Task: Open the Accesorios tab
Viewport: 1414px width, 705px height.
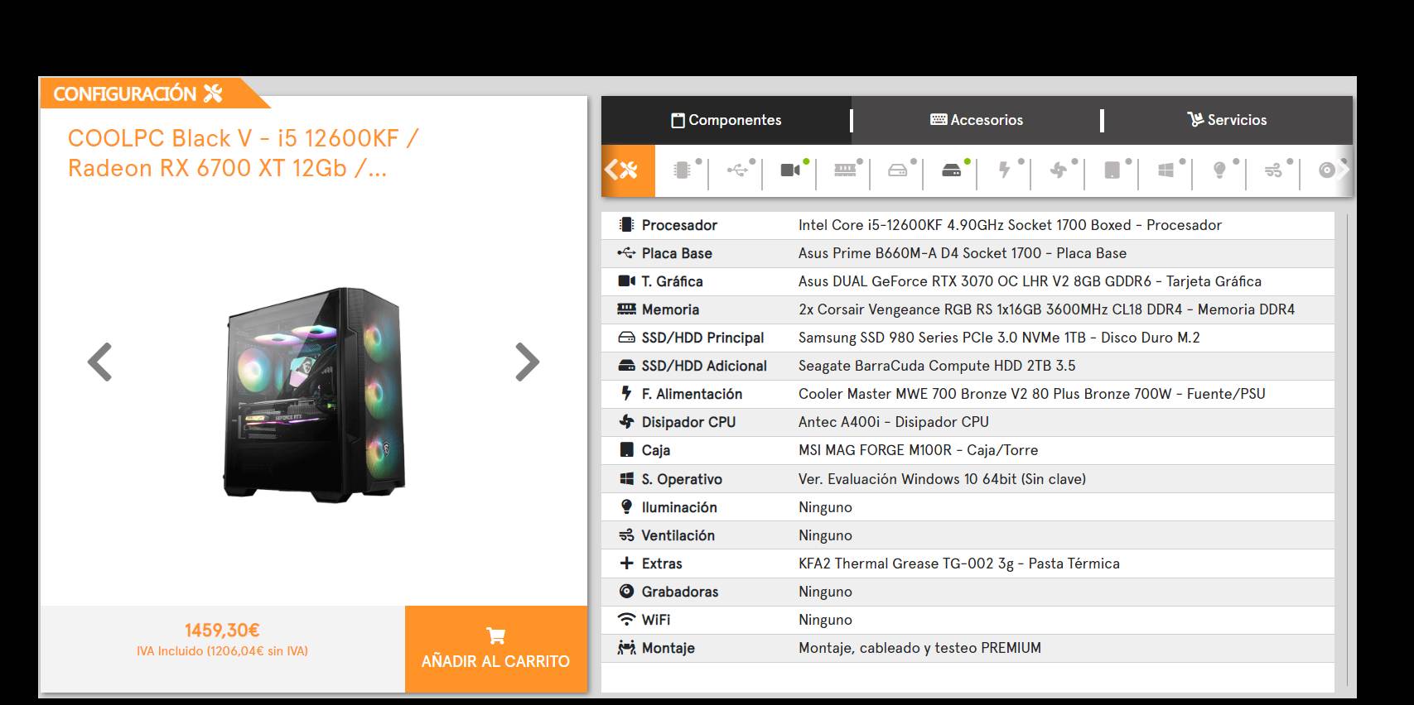Action: pyautogui.click(x=977, y=120)
